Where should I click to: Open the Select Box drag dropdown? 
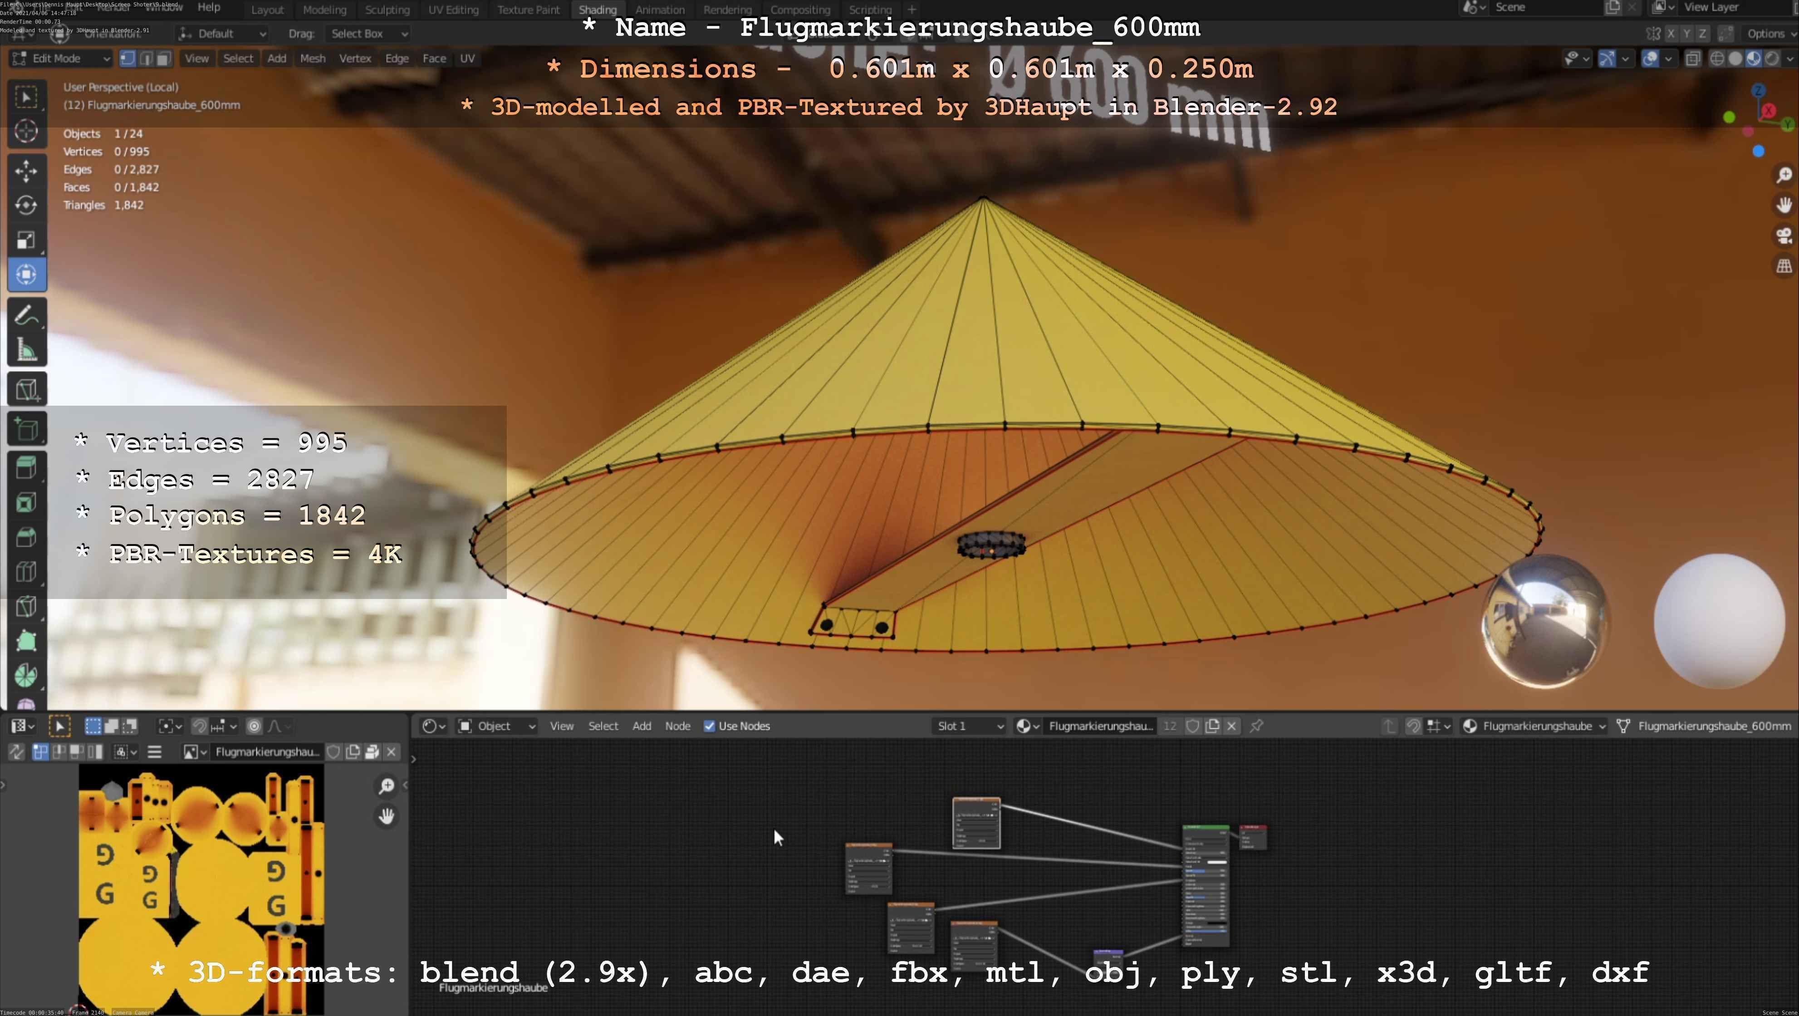pyautogui.click(x=368, y=34)
